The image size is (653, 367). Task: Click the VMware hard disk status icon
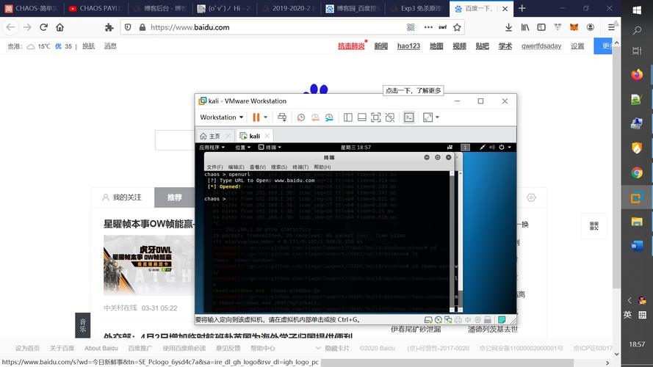pos(428,319)
